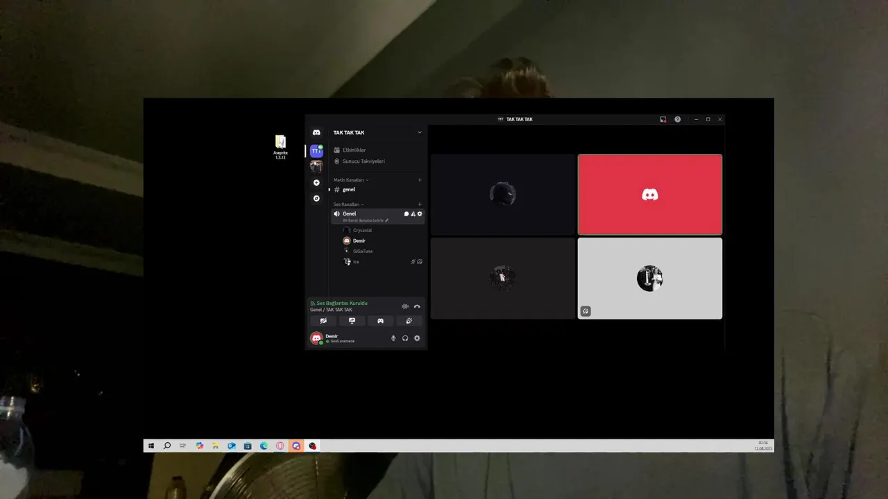Open the second server with photo icon
The image size is (888, 499).
coord(316,166)
